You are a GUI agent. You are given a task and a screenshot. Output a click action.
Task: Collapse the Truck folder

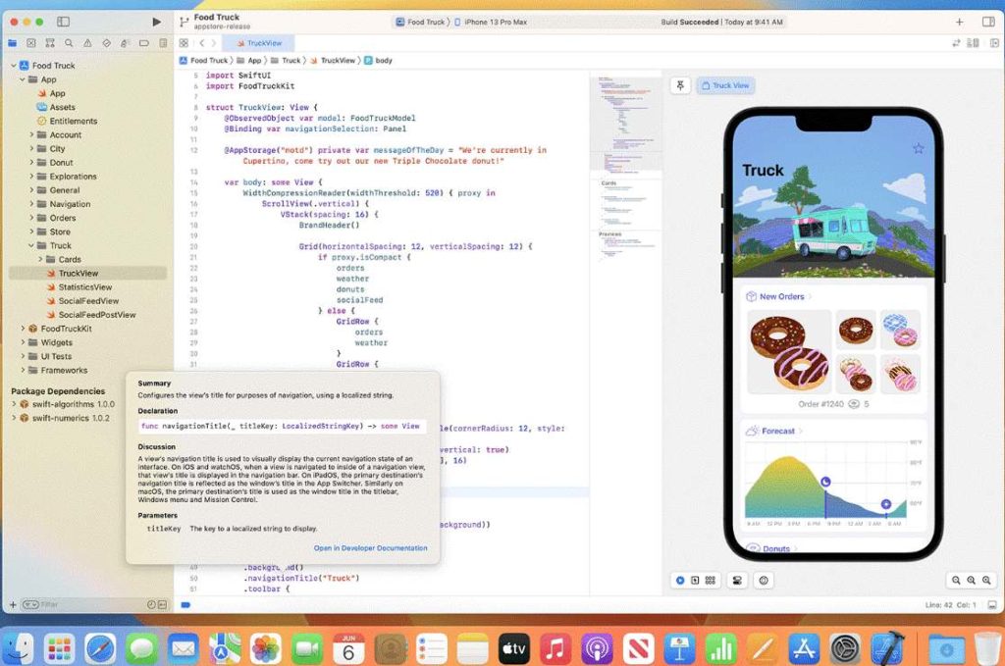click(31, 245)
